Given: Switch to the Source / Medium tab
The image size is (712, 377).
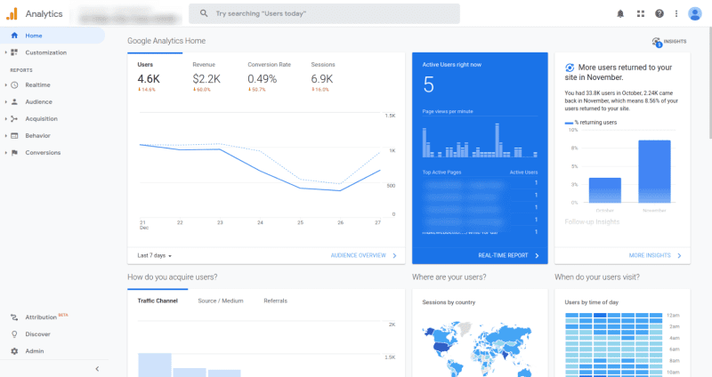Looking at the screenshot, I should click(x=220, y=301).
